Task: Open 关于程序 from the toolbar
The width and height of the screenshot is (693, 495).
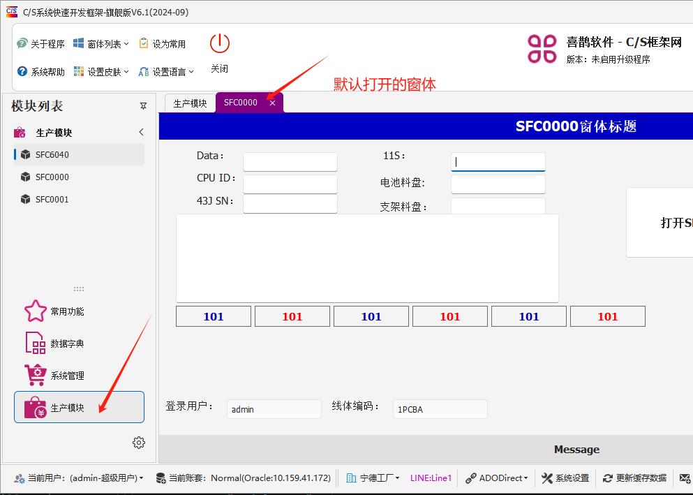Action: (x=40, y=44)
